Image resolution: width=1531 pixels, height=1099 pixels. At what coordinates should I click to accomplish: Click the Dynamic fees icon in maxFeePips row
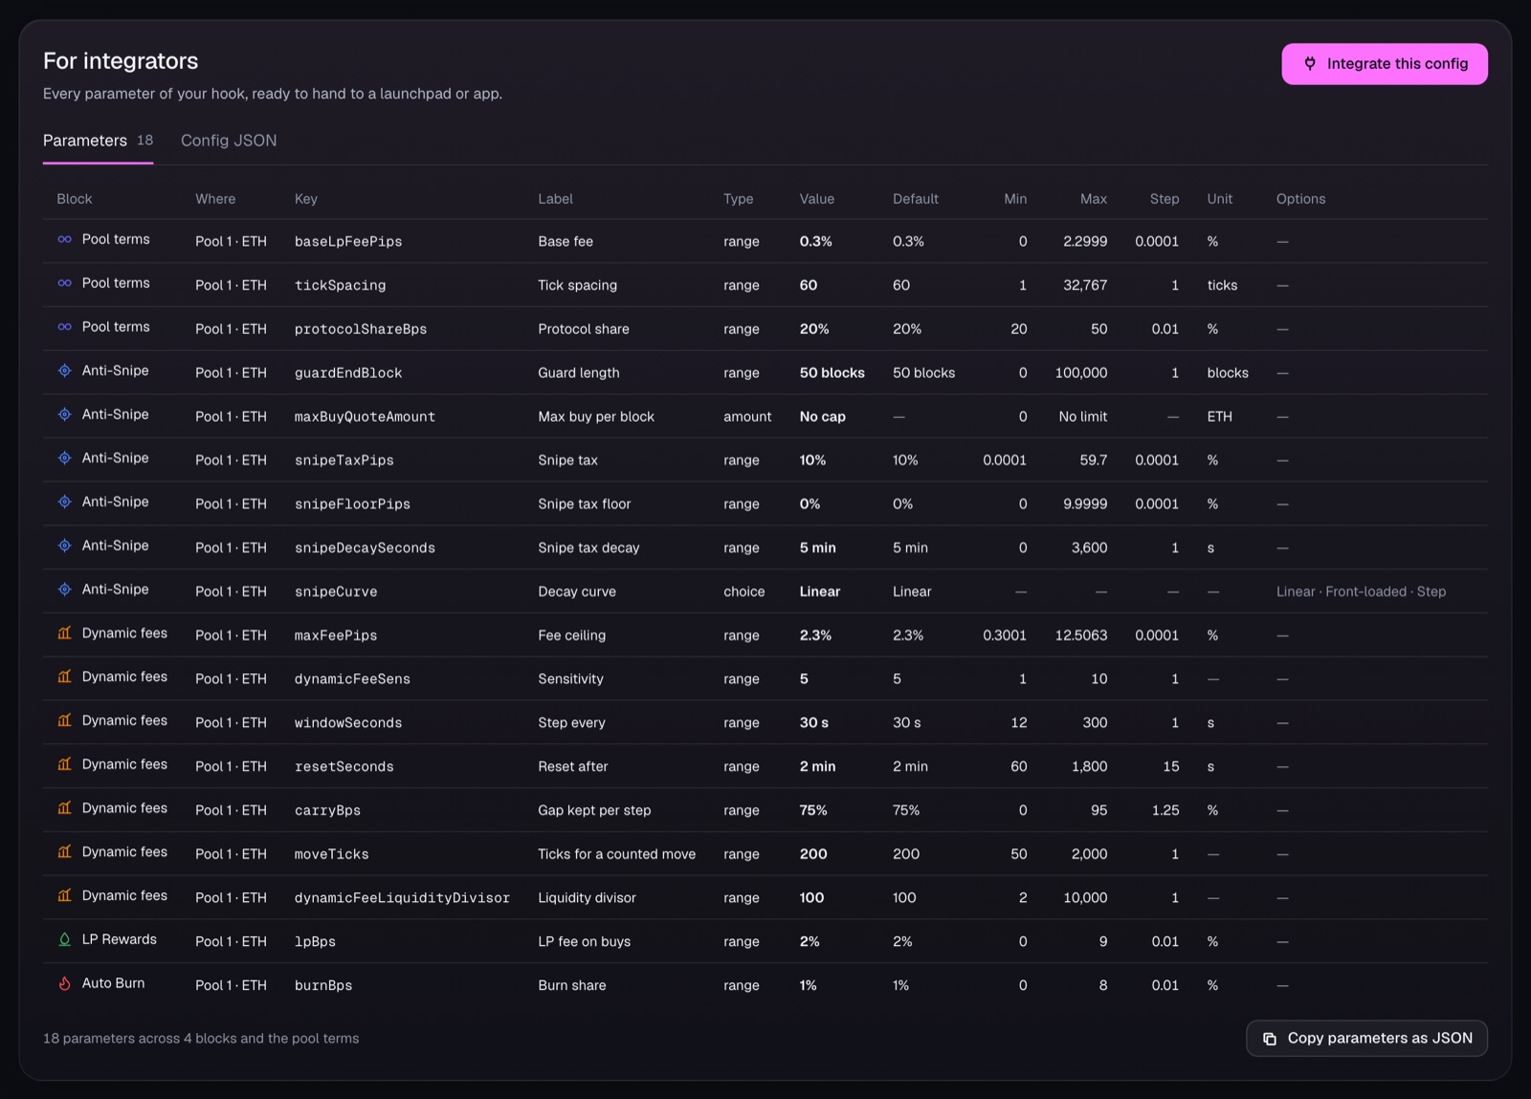pos(64,633)
